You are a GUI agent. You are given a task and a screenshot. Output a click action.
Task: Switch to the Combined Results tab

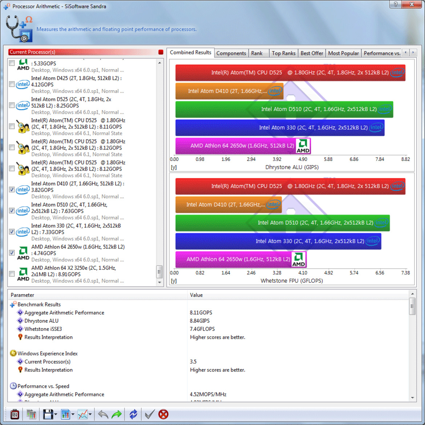(x=190, y=53)
